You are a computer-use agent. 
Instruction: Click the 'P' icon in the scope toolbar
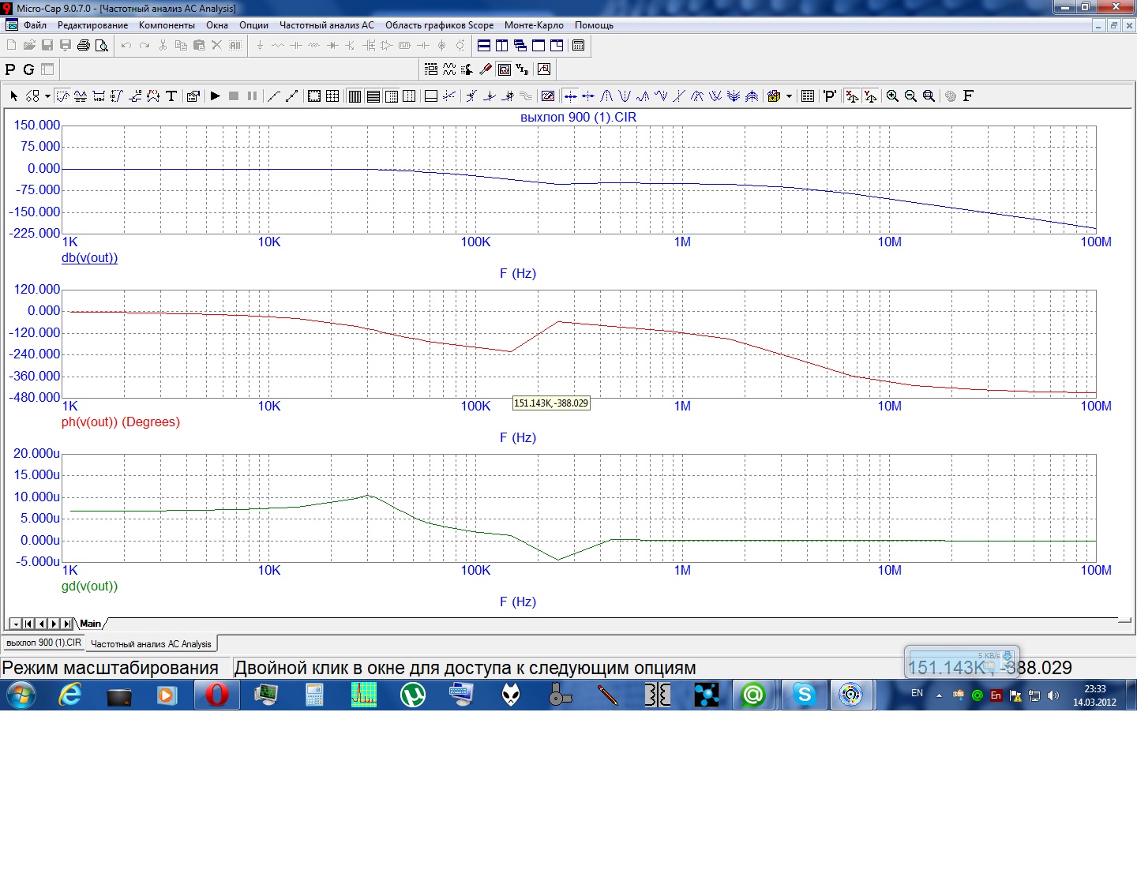pyautogui.click(x=829, y=96)
